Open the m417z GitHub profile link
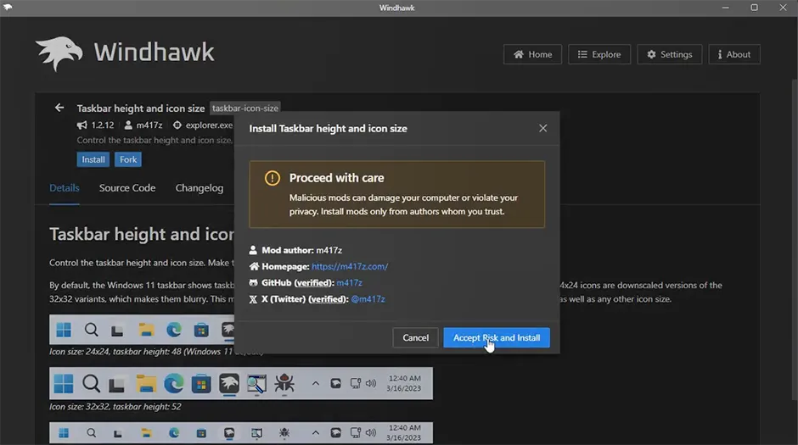798x445 pixels. [349, 282]
